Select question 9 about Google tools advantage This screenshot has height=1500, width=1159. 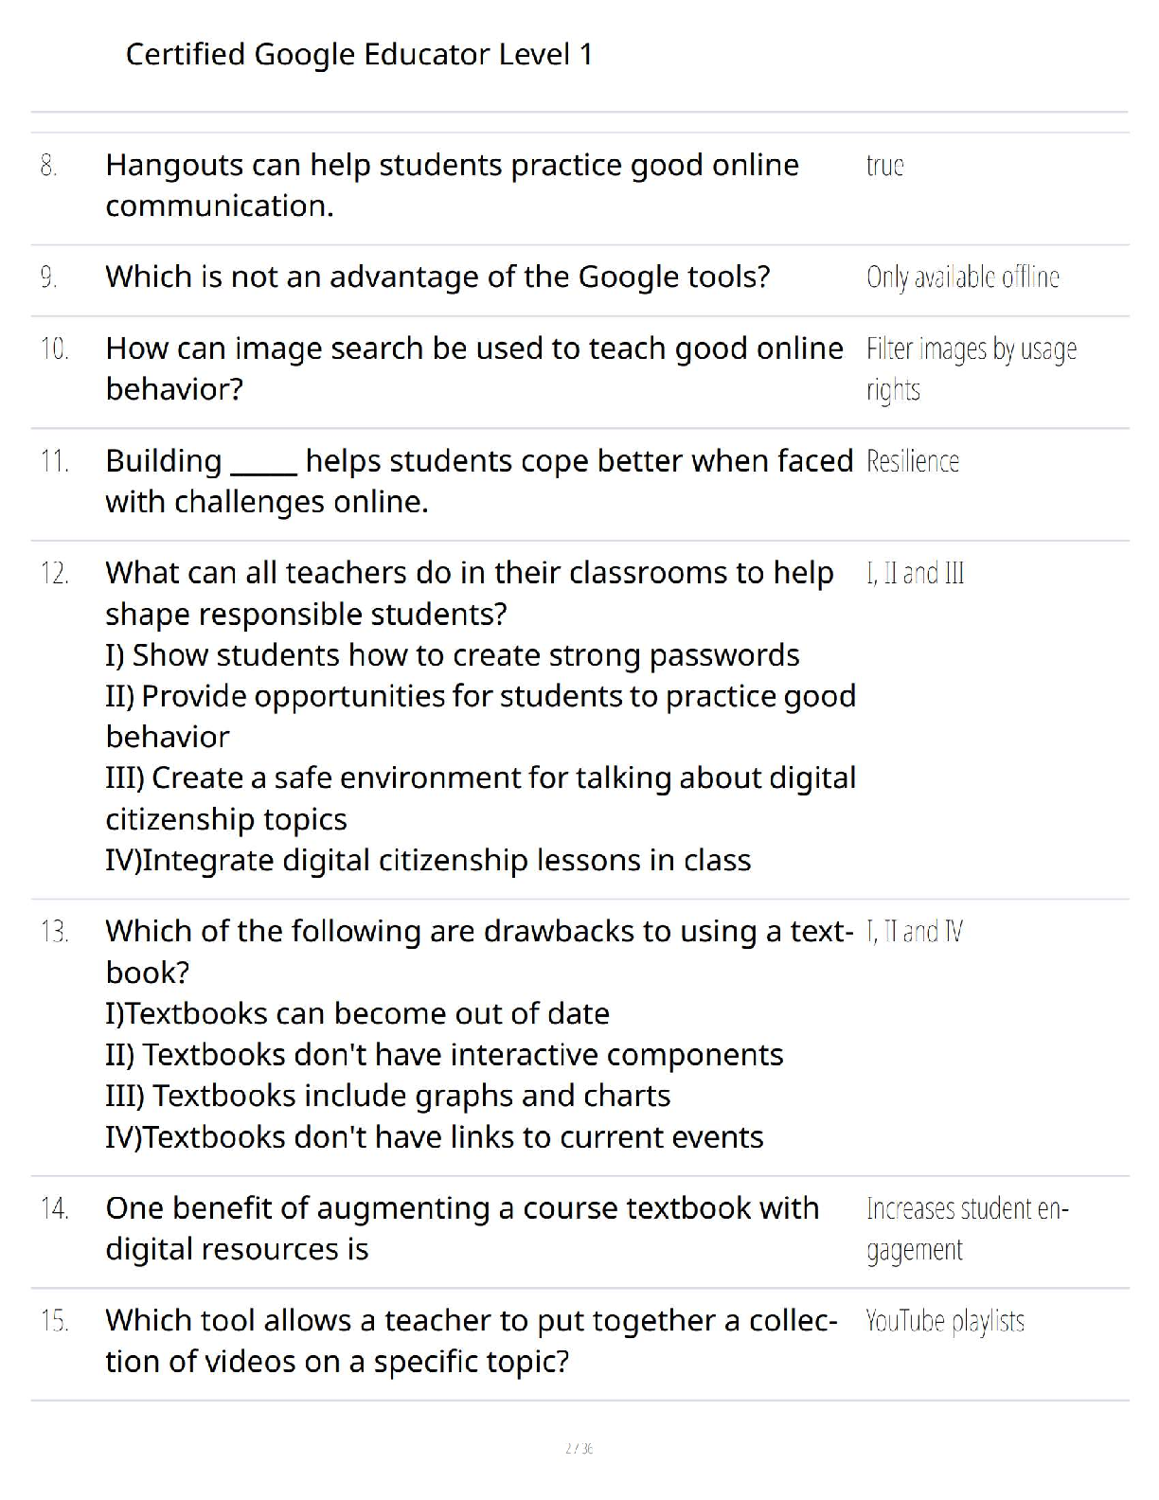[x=437, y=277]
